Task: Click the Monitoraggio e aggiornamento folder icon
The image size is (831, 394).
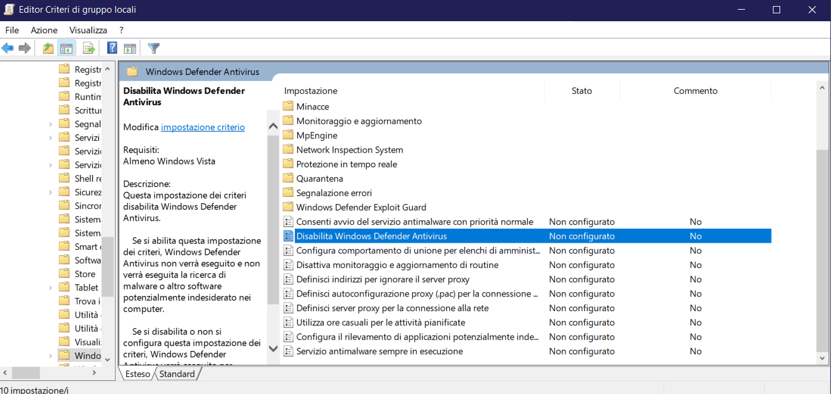Action: tap(288, 121)
